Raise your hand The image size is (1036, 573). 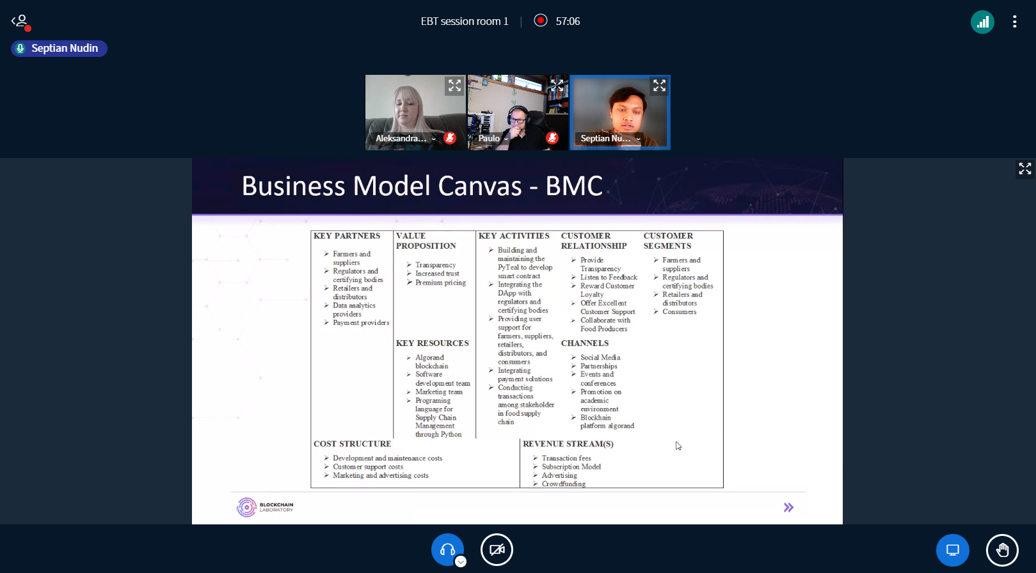tap(1001, 550)
